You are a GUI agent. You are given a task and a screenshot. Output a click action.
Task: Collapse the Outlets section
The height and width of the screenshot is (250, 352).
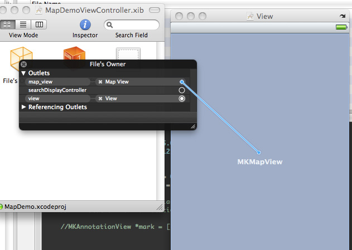pos(24,73)
